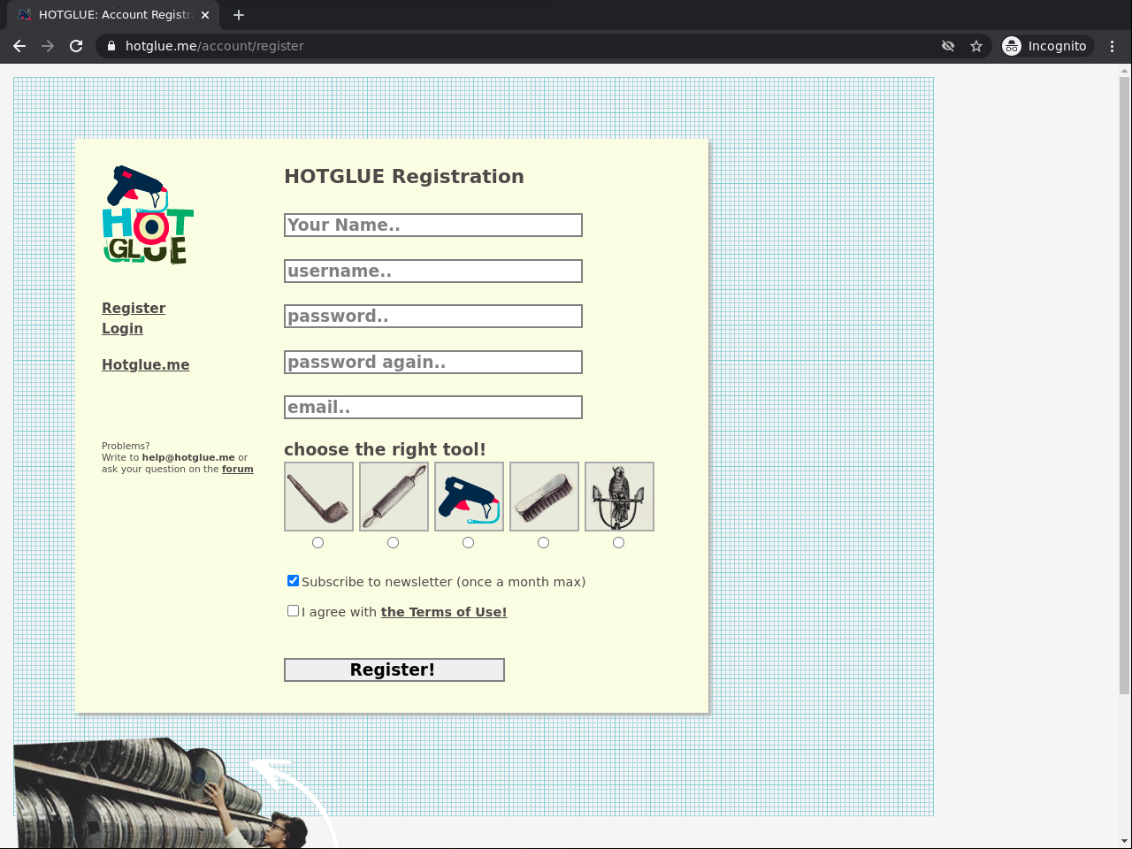
Task: Select the brush tool image
Action: 544,496
